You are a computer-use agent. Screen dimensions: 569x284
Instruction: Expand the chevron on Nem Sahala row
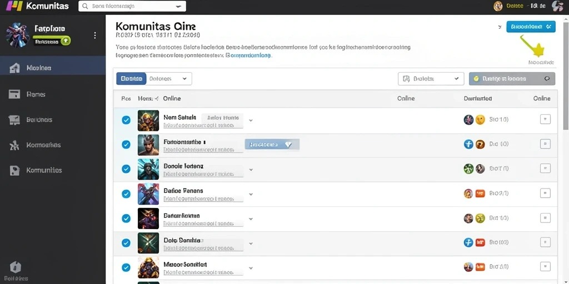251,120
